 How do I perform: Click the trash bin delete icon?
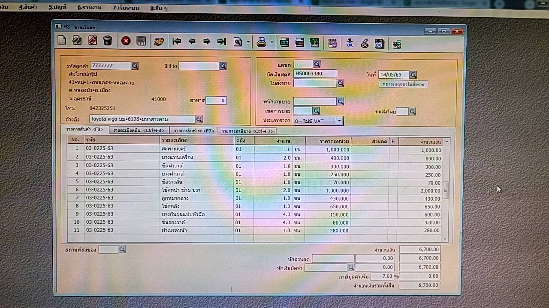point(107,41)
